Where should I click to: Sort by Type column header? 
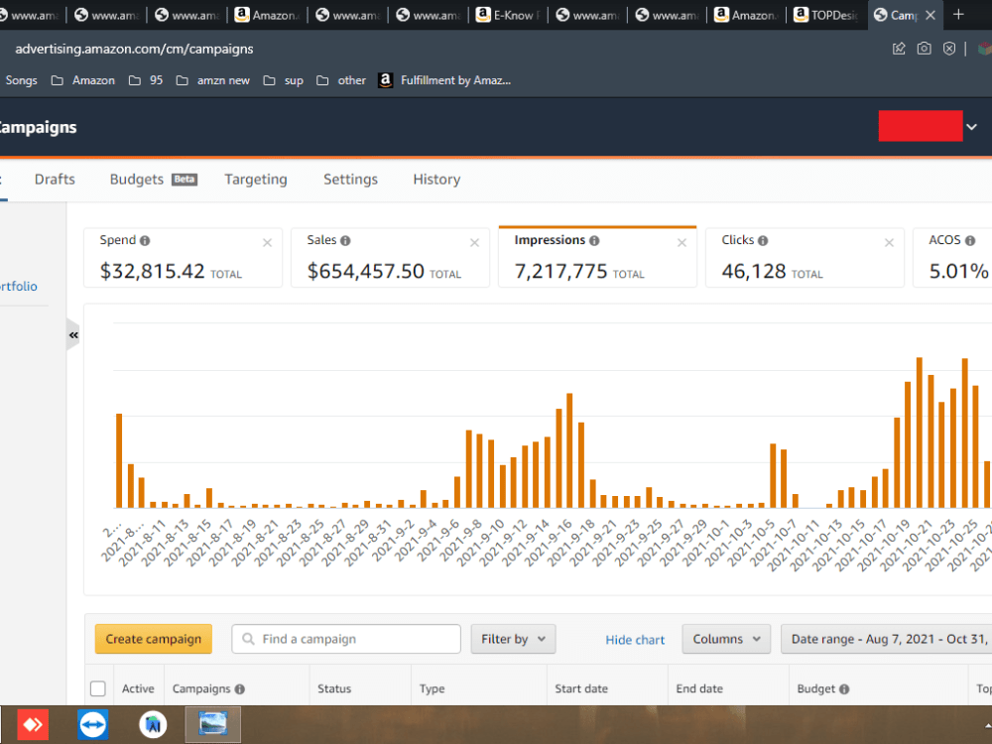tap(433, 688)
